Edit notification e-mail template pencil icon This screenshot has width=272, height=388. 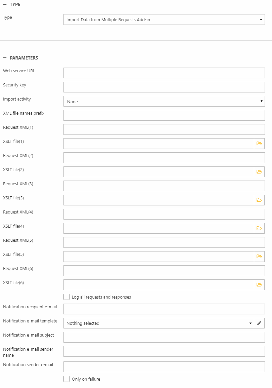pos(259,323)
